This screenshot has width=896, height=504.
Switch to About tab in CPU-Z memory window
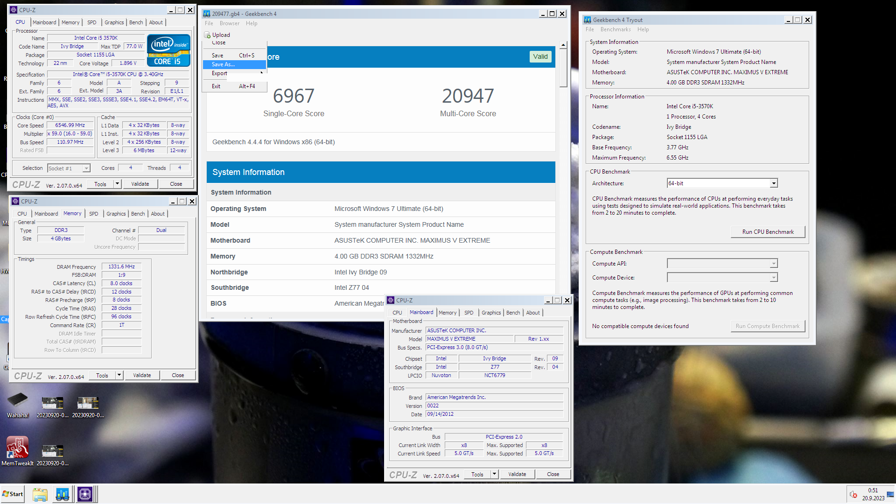pyautogui.click(x=158, y=214)
